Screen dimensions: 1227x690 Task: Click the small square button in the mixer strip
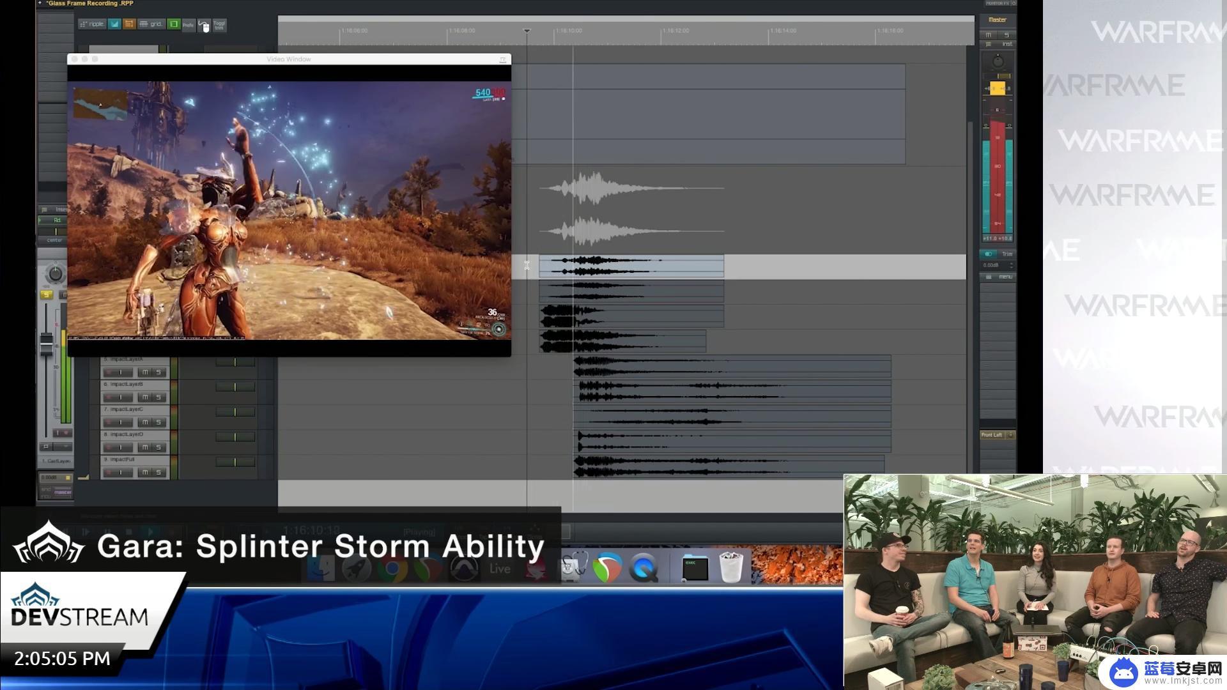click(x=45, y=447)
